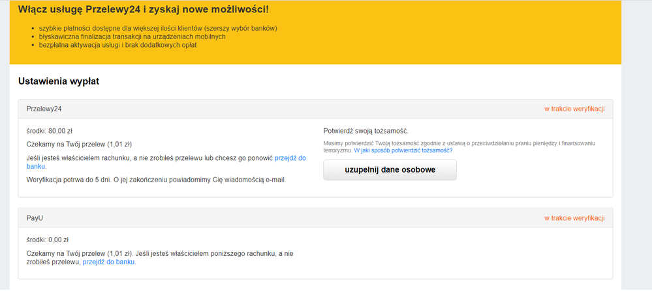This screenshot has width=652, height=291.
Task: Select the Przelewy24 panel header title
Action: coord(44,109)
